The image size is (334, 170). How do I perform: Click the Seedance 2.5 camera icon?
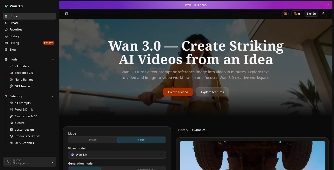coord(11,73)
